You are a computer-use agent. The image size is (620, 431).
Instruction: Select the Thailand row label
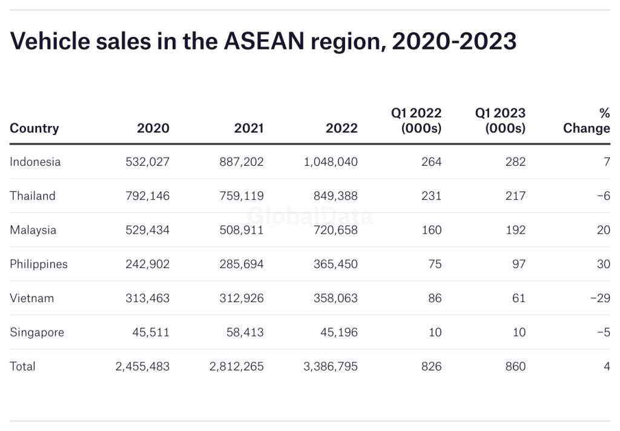click(x=33, y=196)
